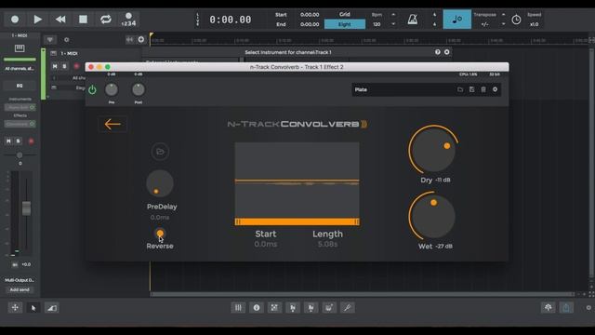Click the Bpm value 120
Viewport: 595px width, 335px height.
pos(377,24)
